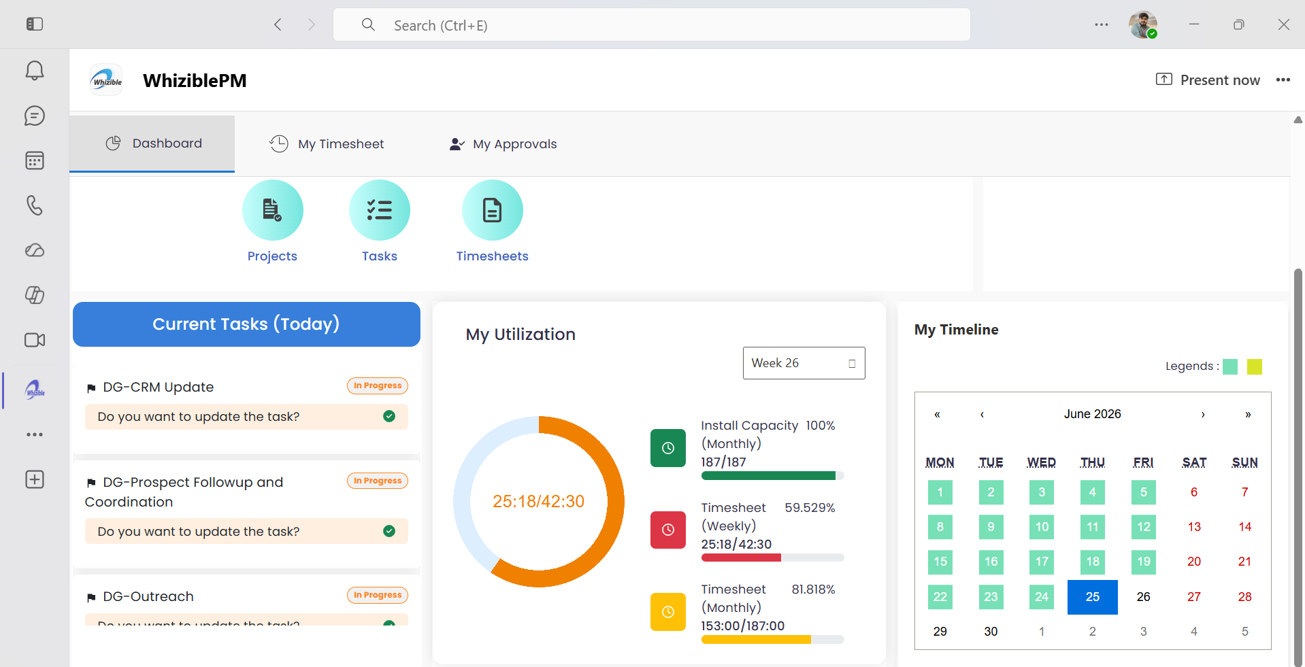Open the Copilot icon in sidebar
Image resolution: width=1305 pixels, height=667 pixels.
coord(35,295)
